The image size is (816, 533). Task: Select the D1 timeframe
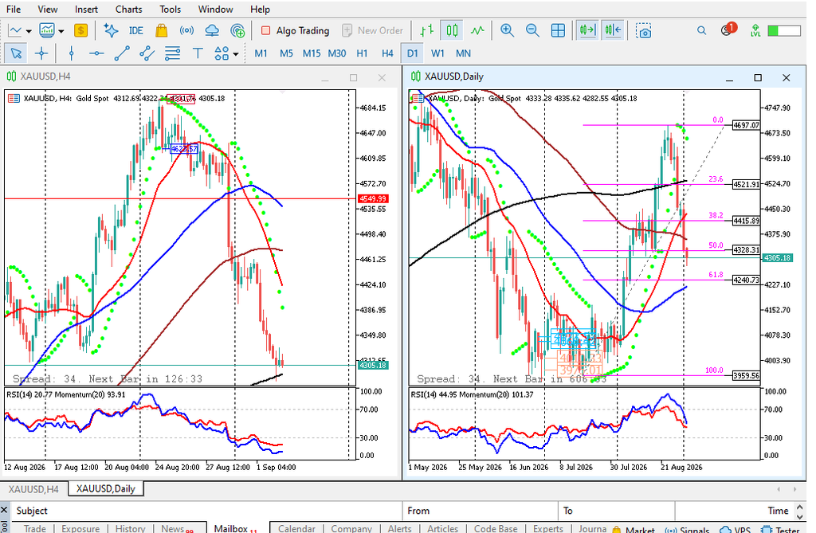pyautogui.click(x=412, y=53)
